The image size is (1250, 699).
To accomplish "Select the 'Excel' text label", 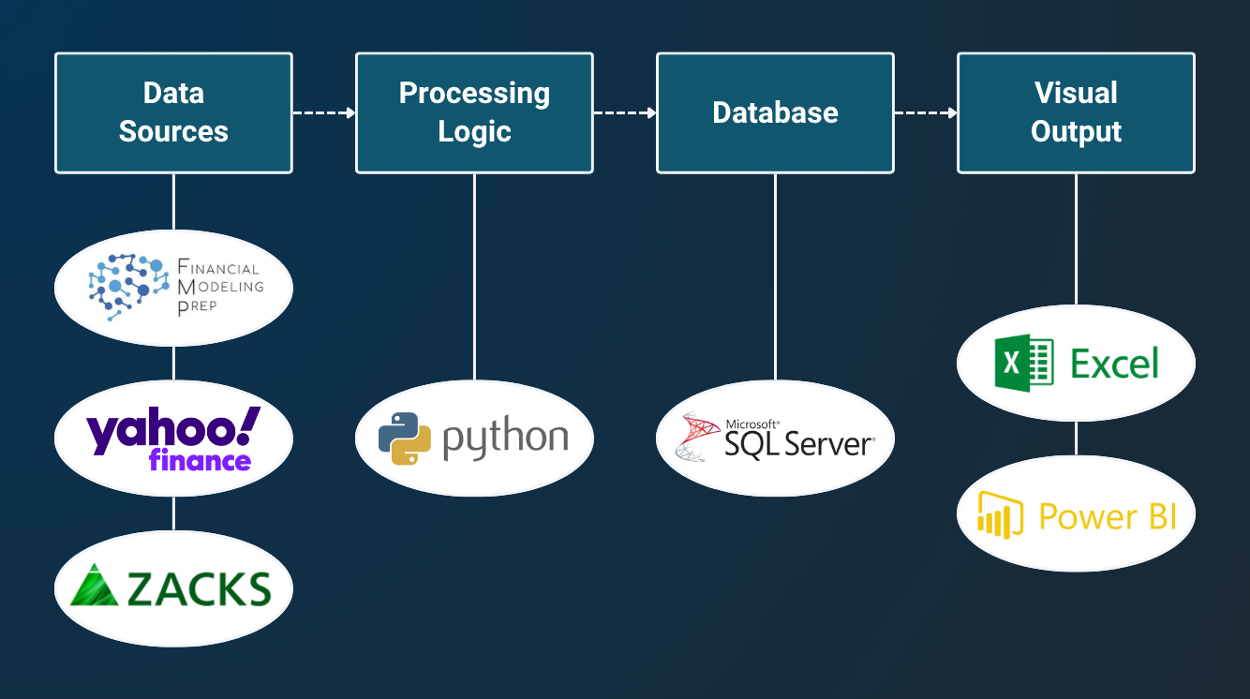I will [1115, 364].
